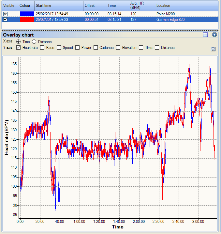
Task: Click the Garmin Edge 820 location cell
Action: pos(170,20)
